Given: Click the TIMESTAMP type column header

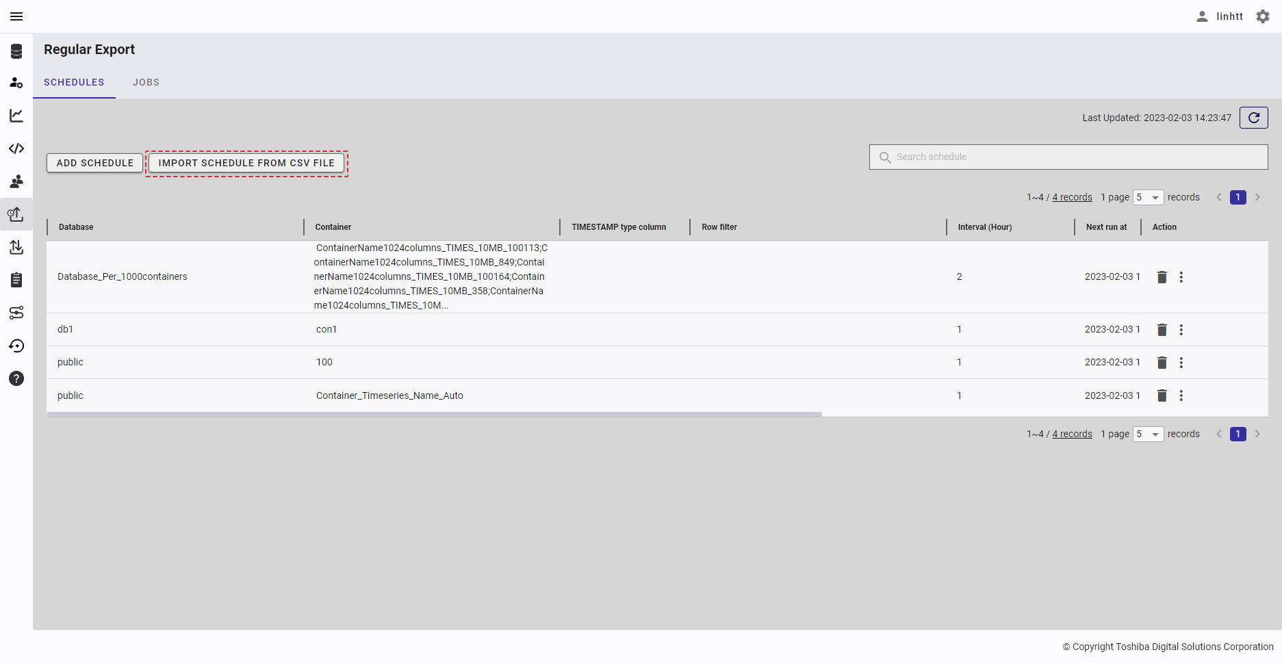Looking at the screenshot, I should (619, 227).
